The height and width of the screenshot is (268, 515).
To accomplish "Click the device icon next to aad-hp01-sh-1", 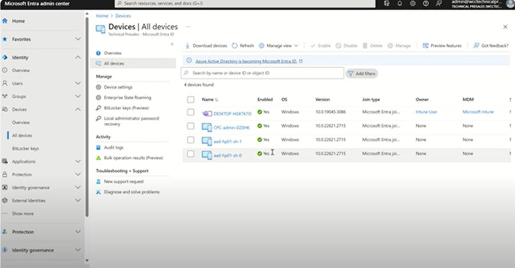I will 207,141.
